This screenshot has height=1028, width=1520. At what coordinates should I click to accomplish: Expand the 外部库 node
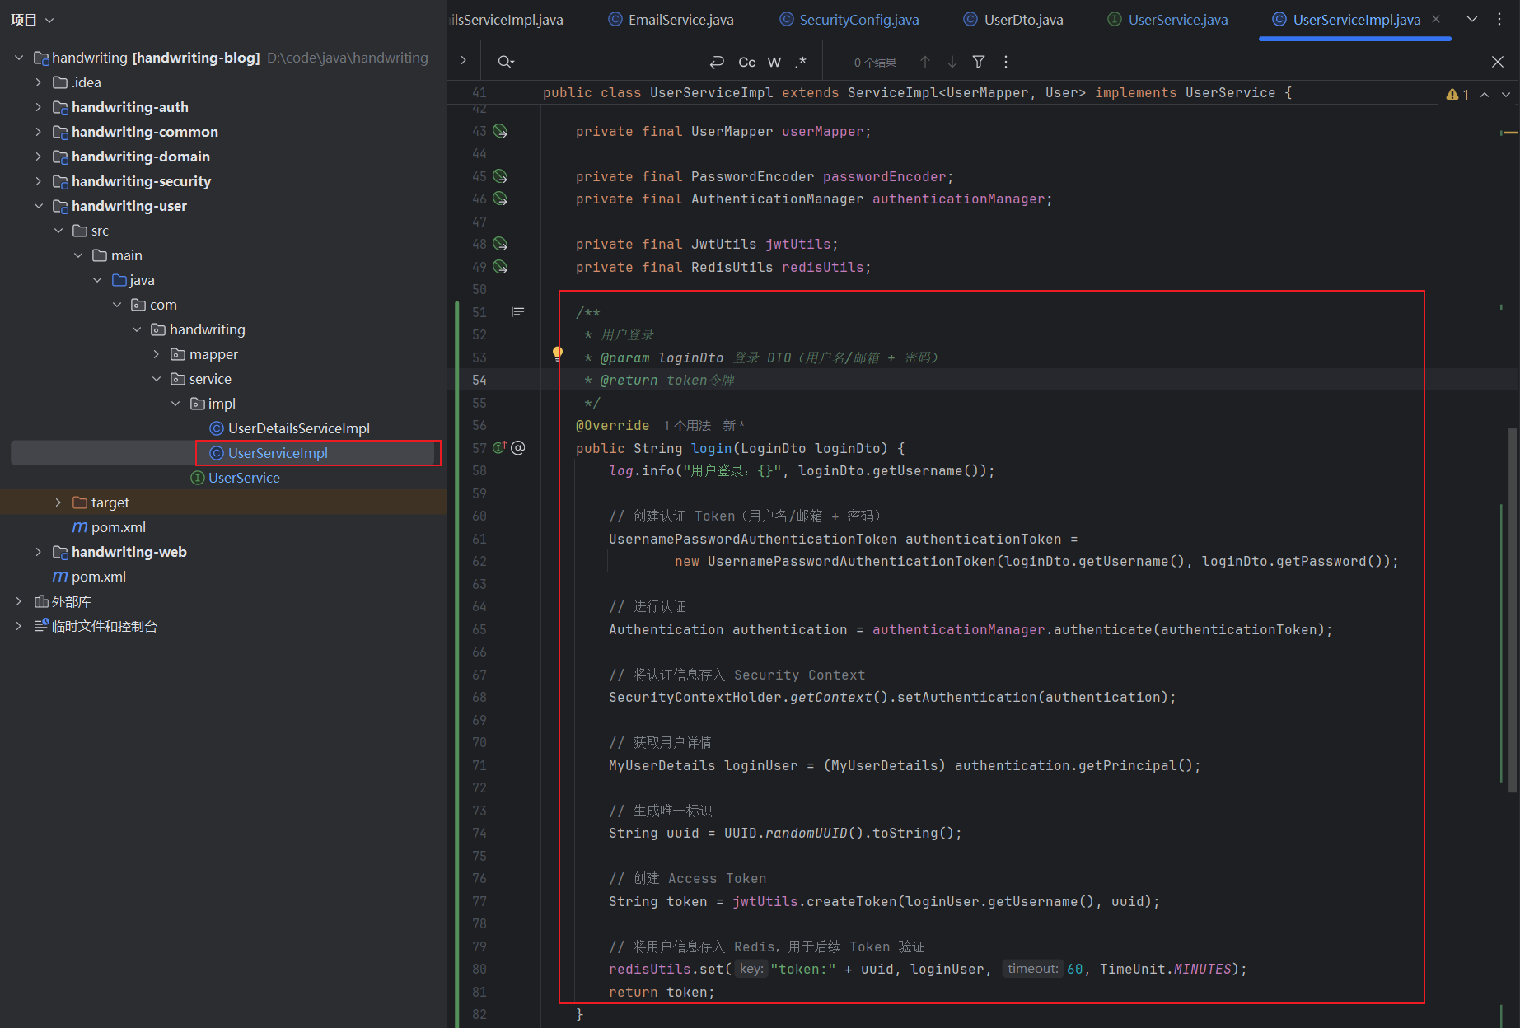[x=19, y=602]
